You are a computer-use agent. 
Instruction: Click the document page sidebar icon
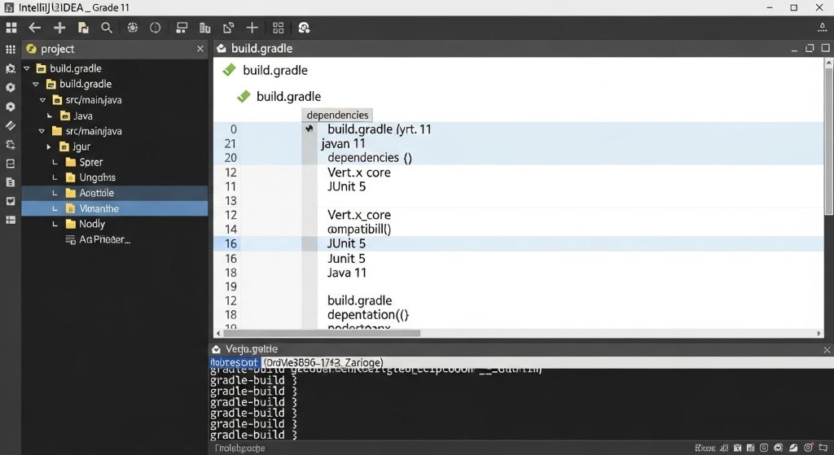click(x=10, y=182)
